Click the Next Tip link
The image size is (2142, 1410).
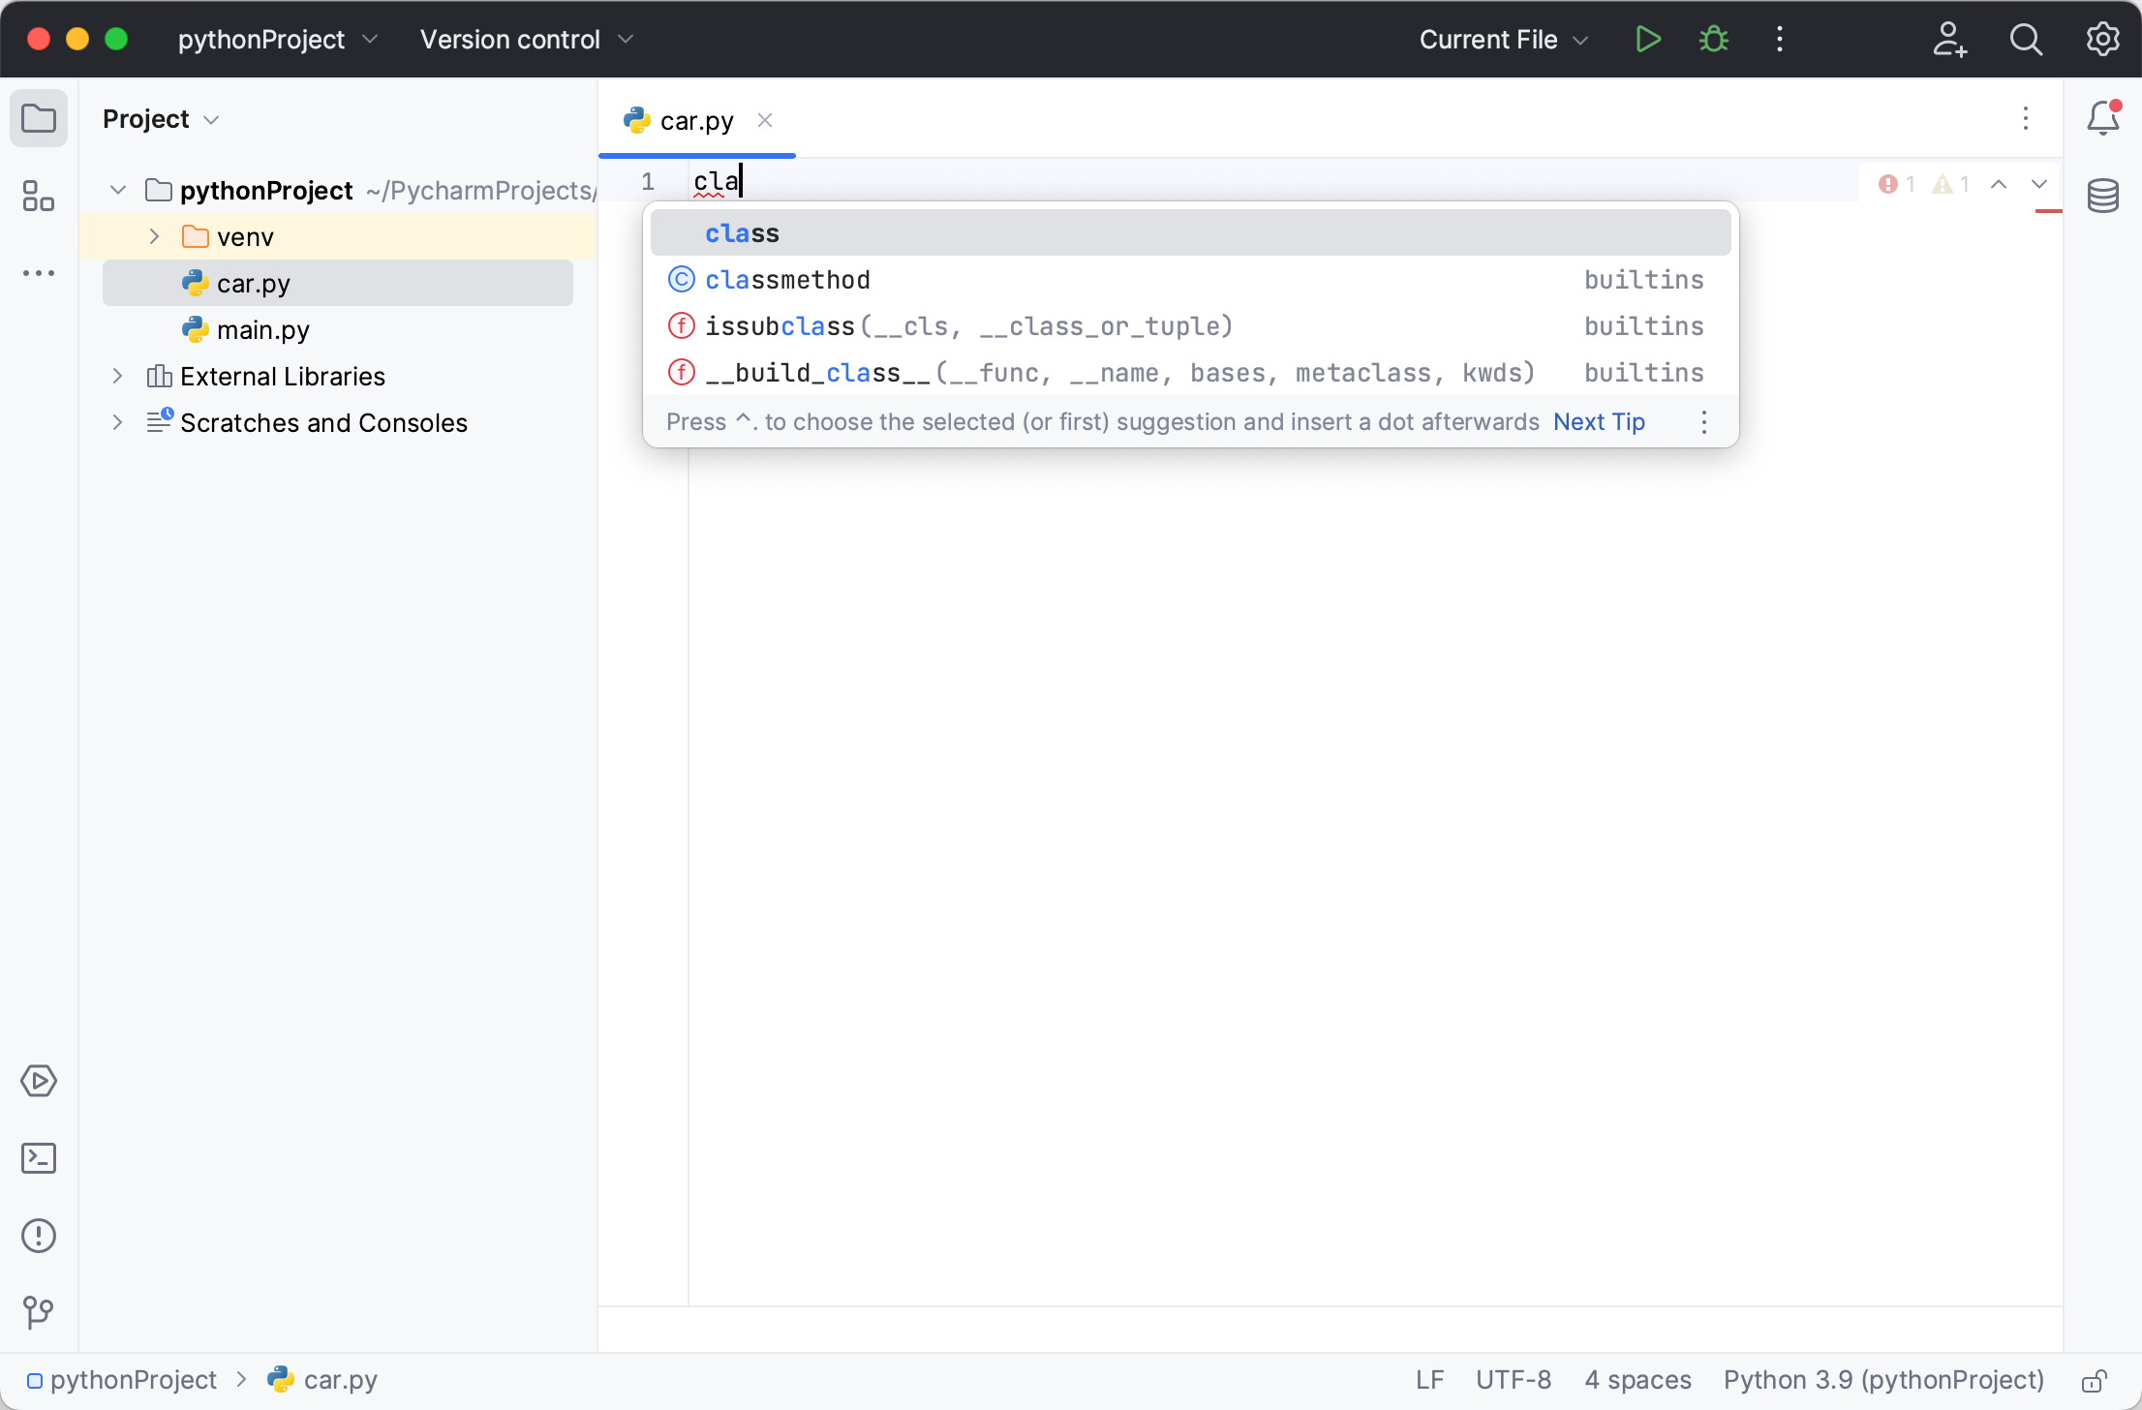click(1599, 422)
